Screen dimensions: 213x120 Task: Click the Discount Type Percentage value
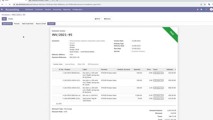pos(68,109)
